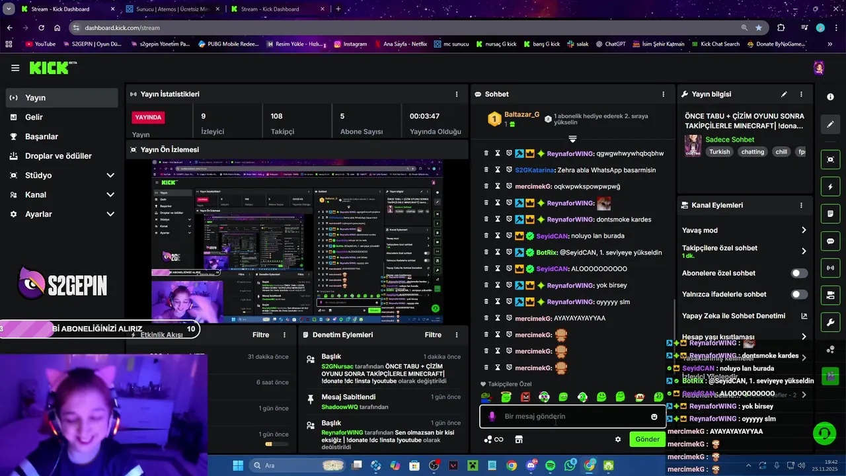Open a new browser tab

(x=338, y=9)
